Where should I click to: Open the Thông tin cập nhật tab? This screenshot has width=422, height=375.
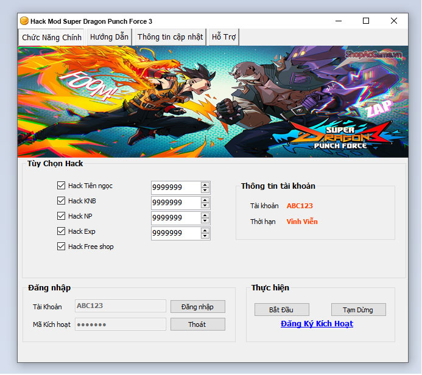click(x=170, y=37)
